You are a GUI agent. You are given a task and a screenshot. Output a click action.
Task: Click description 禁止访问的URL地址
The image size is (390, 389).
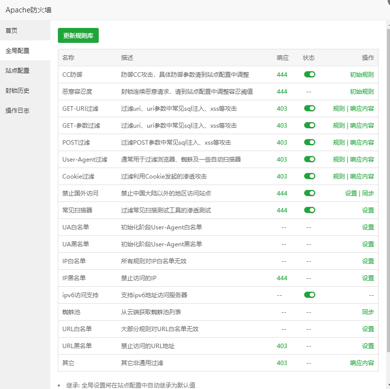148,346
